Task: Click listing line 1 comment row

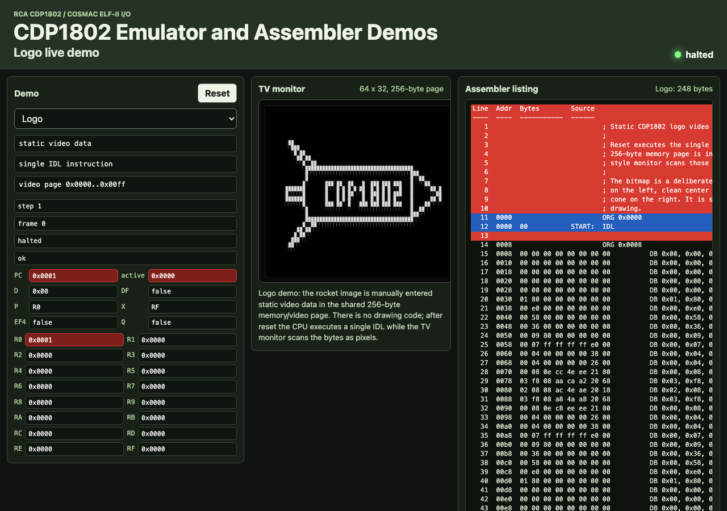Action: [592, 127]
